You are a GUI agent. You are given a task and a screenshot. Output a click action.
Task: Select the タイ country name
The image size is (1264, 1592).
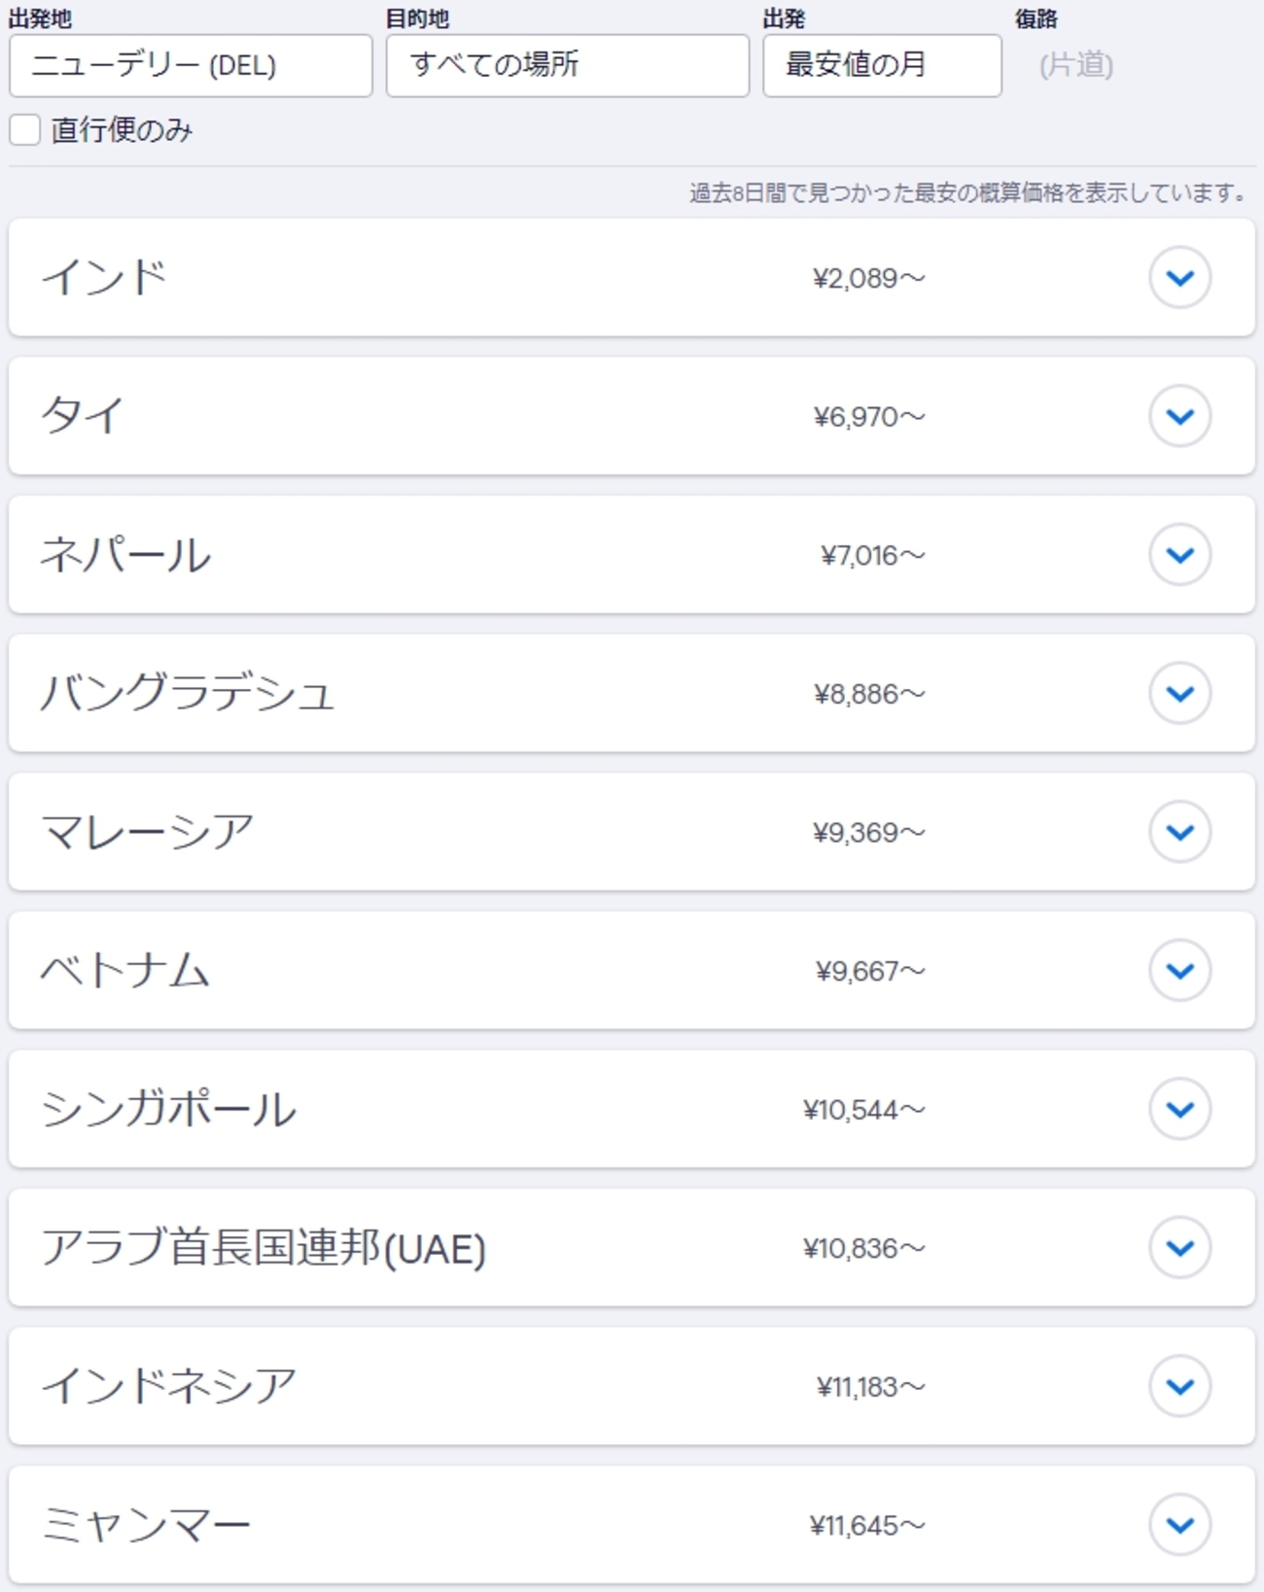(x=83, y=416)
